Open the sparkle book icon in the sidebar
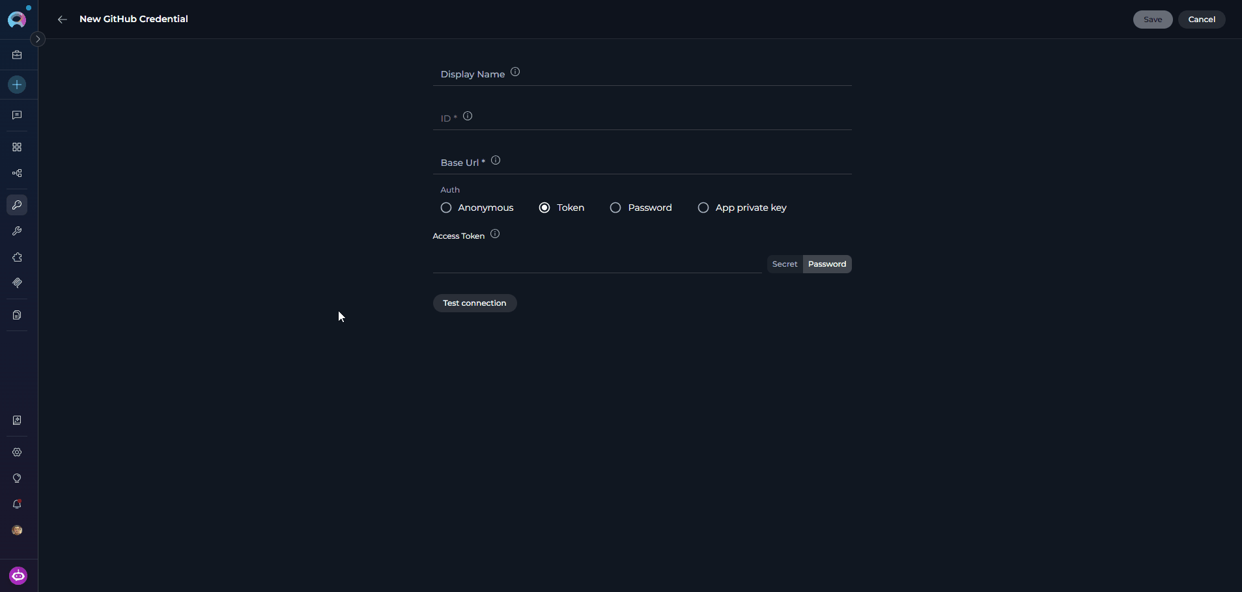The image size is (1242, 592). [x=17, y=420]
